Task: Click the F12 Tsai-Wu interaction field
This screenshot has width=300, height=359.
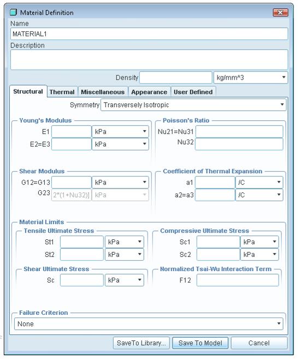Action: click(238, 280)
